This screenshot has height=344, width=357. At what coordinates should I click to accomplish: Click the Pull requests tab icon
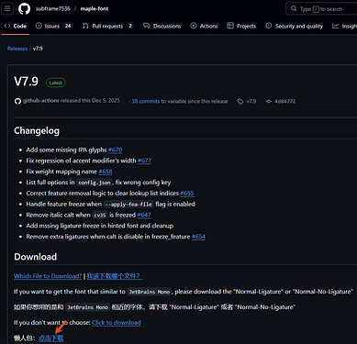coord(85,26)
